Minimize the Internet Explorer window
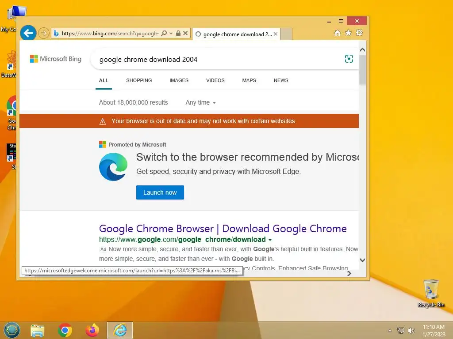Screen dimensions: 453x339 tap(329, 21)
